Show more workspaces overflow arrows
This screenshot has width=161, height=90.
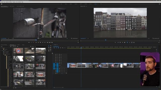coord(101,4)
